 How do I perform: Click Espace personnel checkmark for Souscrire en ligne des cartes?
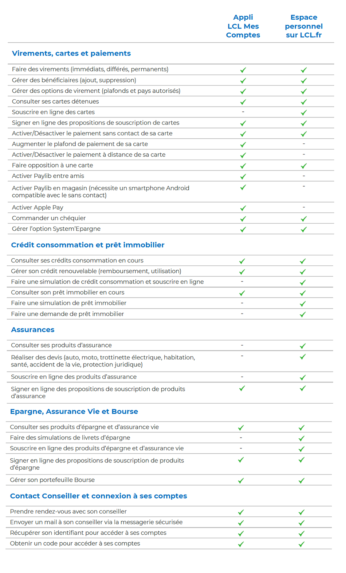coord(304,112)
